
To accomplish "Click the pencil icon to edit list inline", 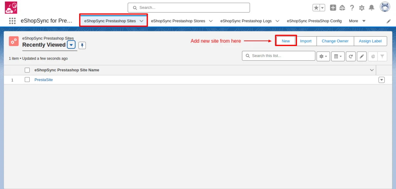I will pos(362,56).
